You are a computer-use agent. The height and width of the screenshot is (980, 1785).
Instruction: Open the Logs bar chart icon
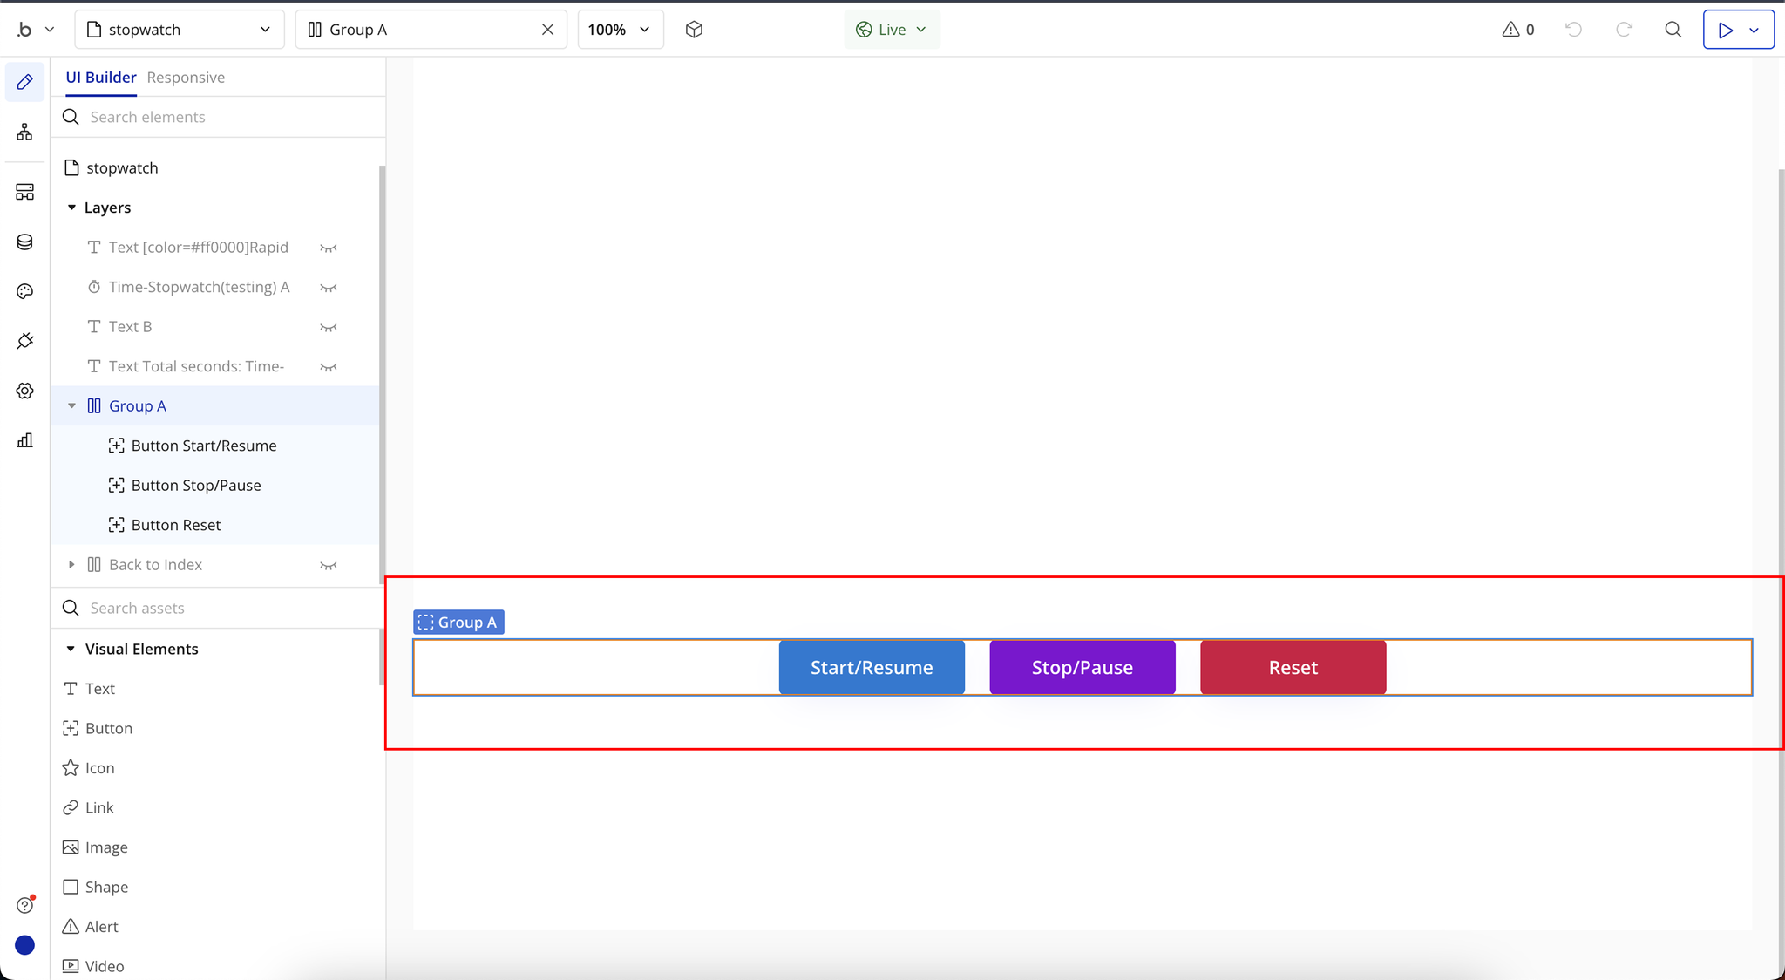pyautogui.click(x=24, y=440)
